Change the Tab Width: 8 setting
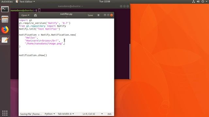This screenshot has width=209, height=117. [x=66, y=114]
